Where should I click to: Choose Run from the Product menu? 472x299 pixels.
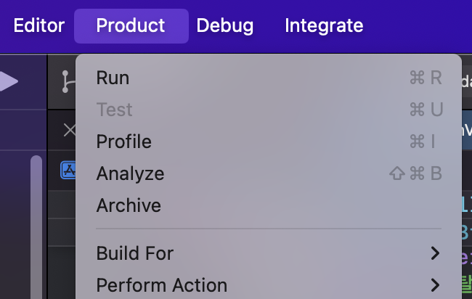[113, 78]
